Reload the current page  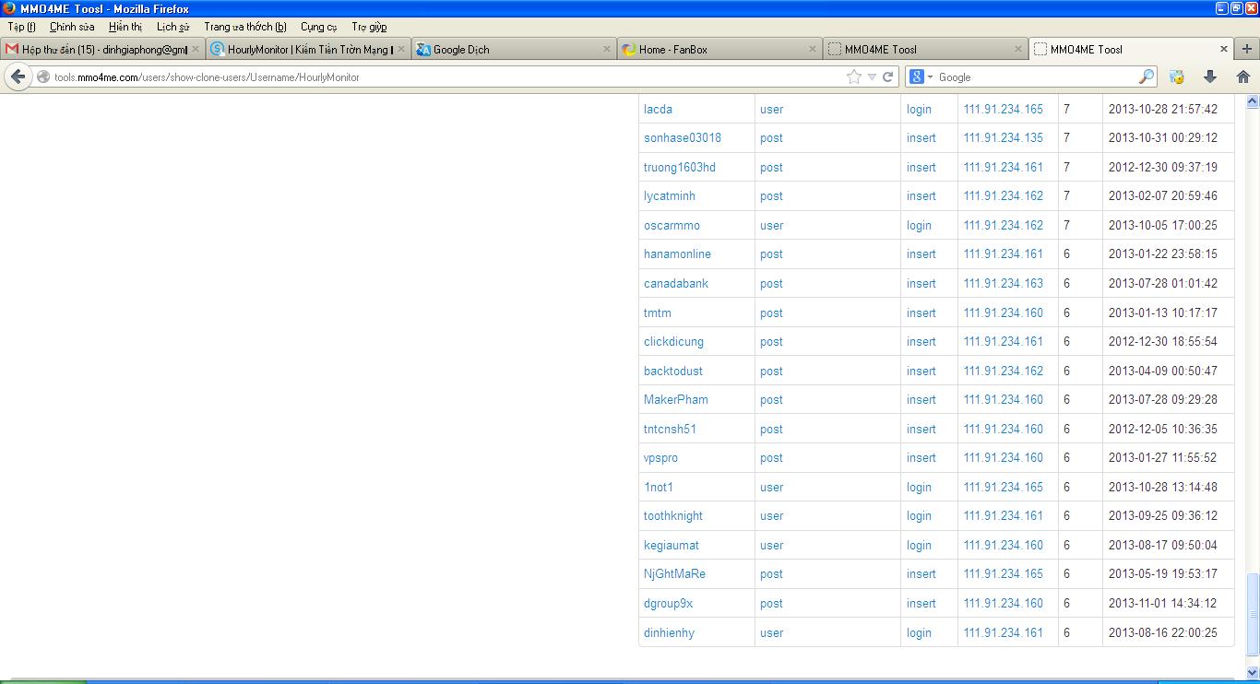click(888, 77)
